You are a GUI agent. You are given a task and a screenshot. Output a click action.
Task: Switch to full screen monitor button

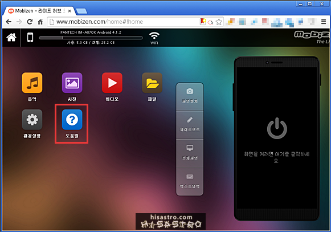tap(190, 153)
